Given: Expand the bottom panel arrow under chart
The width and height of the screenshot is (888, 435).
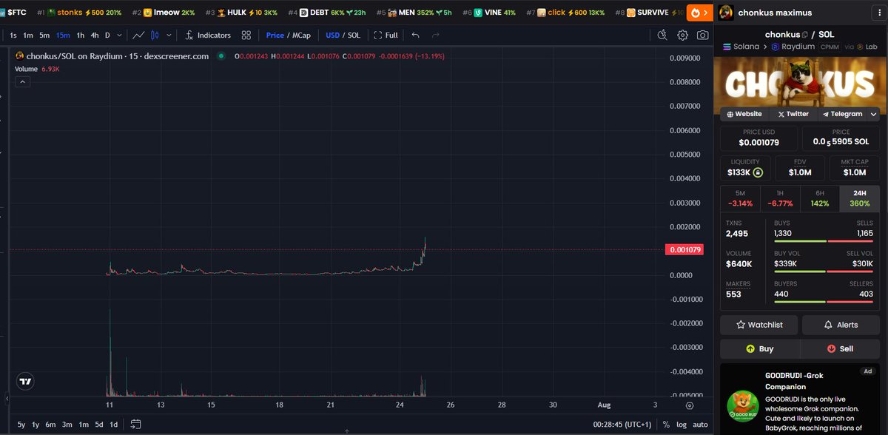Looking at the screenshot, I should click(346, 431).
